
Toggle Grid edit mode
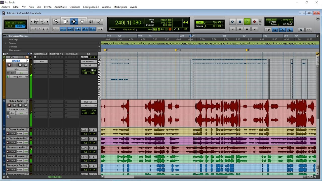pyautogui.click(x=20, y=26)
